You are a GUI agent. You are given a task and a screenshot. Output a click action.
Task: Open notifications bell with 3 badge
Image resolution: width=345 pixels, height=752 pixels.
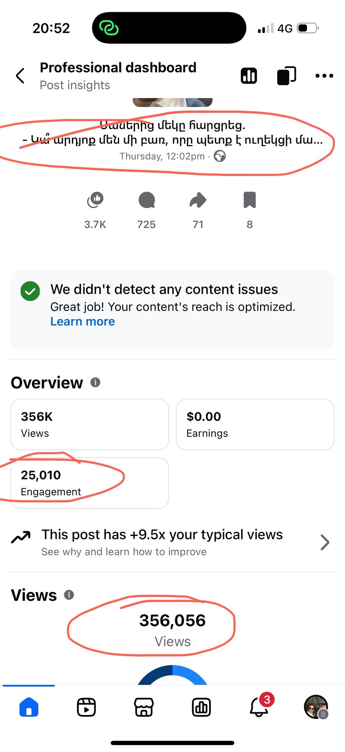tap(259, 707)
